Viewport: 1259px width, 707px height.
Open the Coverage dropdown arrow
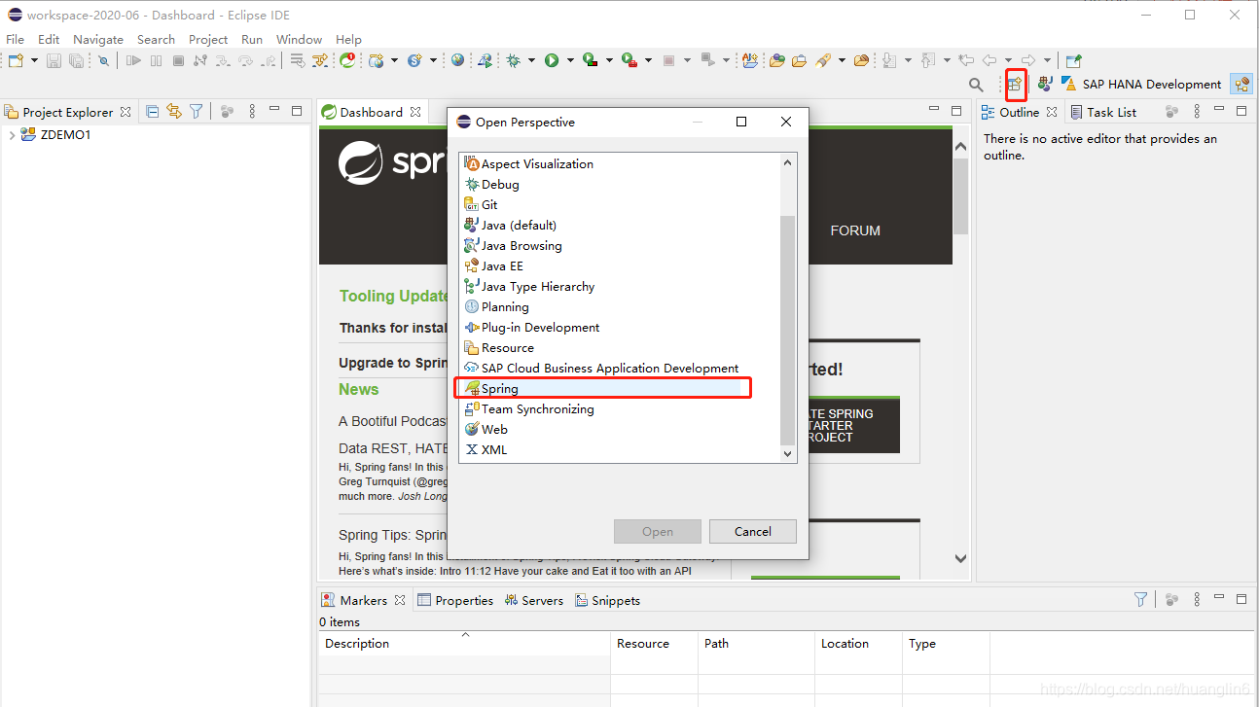point(609,60)
